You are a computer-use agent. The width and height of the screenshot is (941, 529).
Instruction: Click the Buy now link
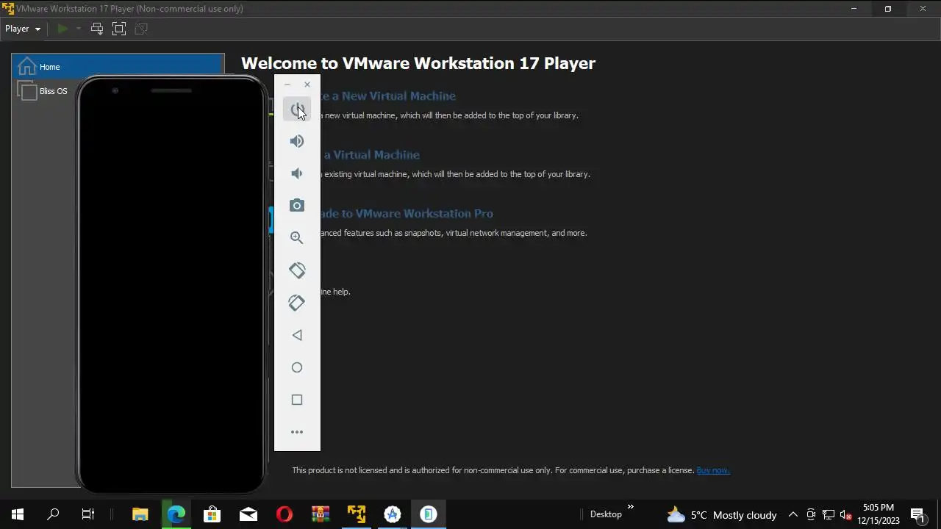click(x=713, y=470)
